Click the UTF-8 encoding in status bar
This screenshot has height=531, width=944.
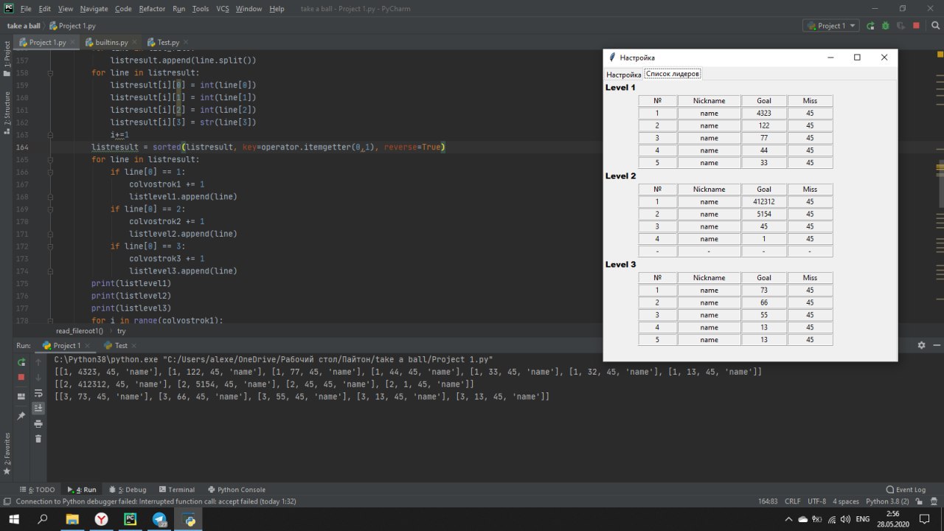pos(816,502)
